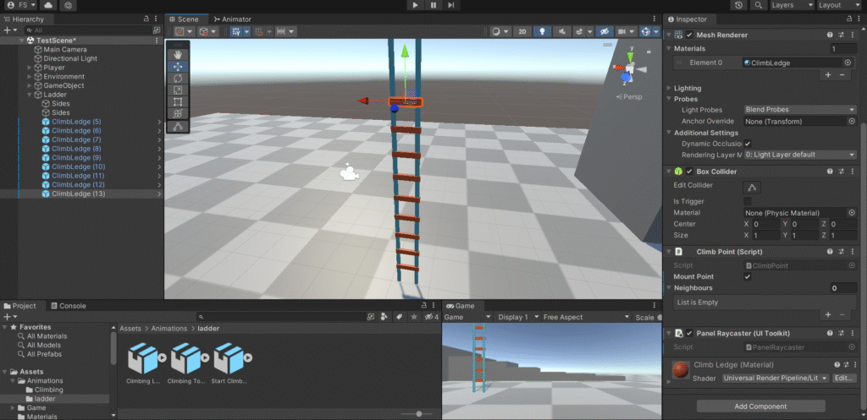This screenshot has height=420, width=867.
Task: Open the Light Probes dropdown
Action: click(x=799, y=110)
